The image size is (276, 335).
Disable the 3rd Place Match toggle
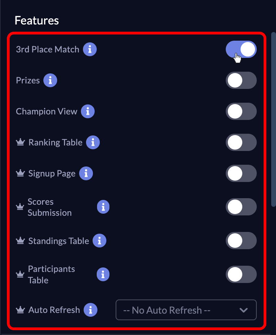(241, 49)
